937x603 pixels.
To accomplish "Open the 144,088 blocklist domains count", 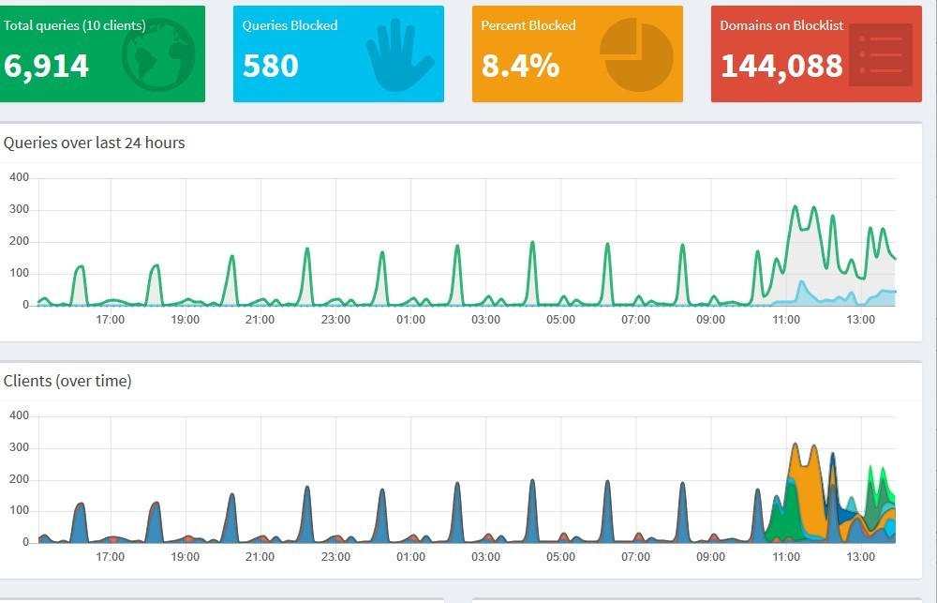I will point(781,66).
